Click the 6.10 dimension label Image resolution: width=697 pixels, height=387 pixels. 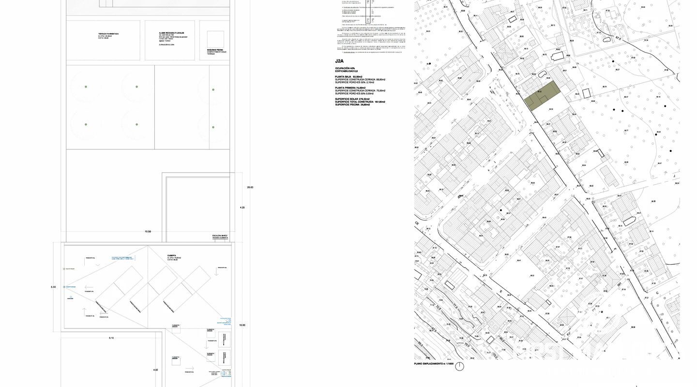[111, 338]
